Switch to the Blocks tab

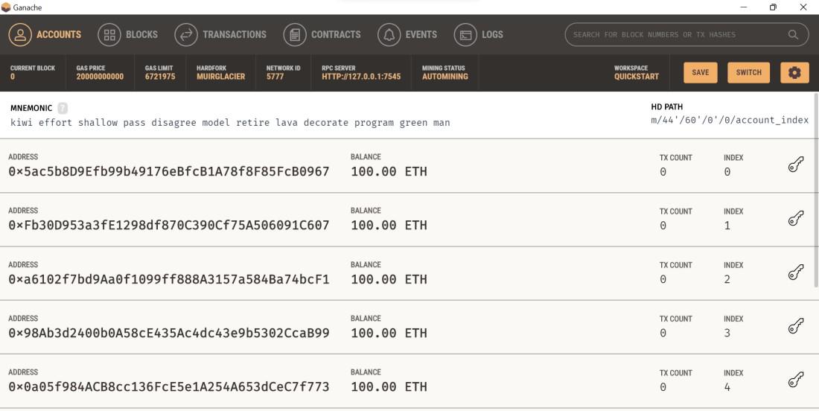click(128, 34)
